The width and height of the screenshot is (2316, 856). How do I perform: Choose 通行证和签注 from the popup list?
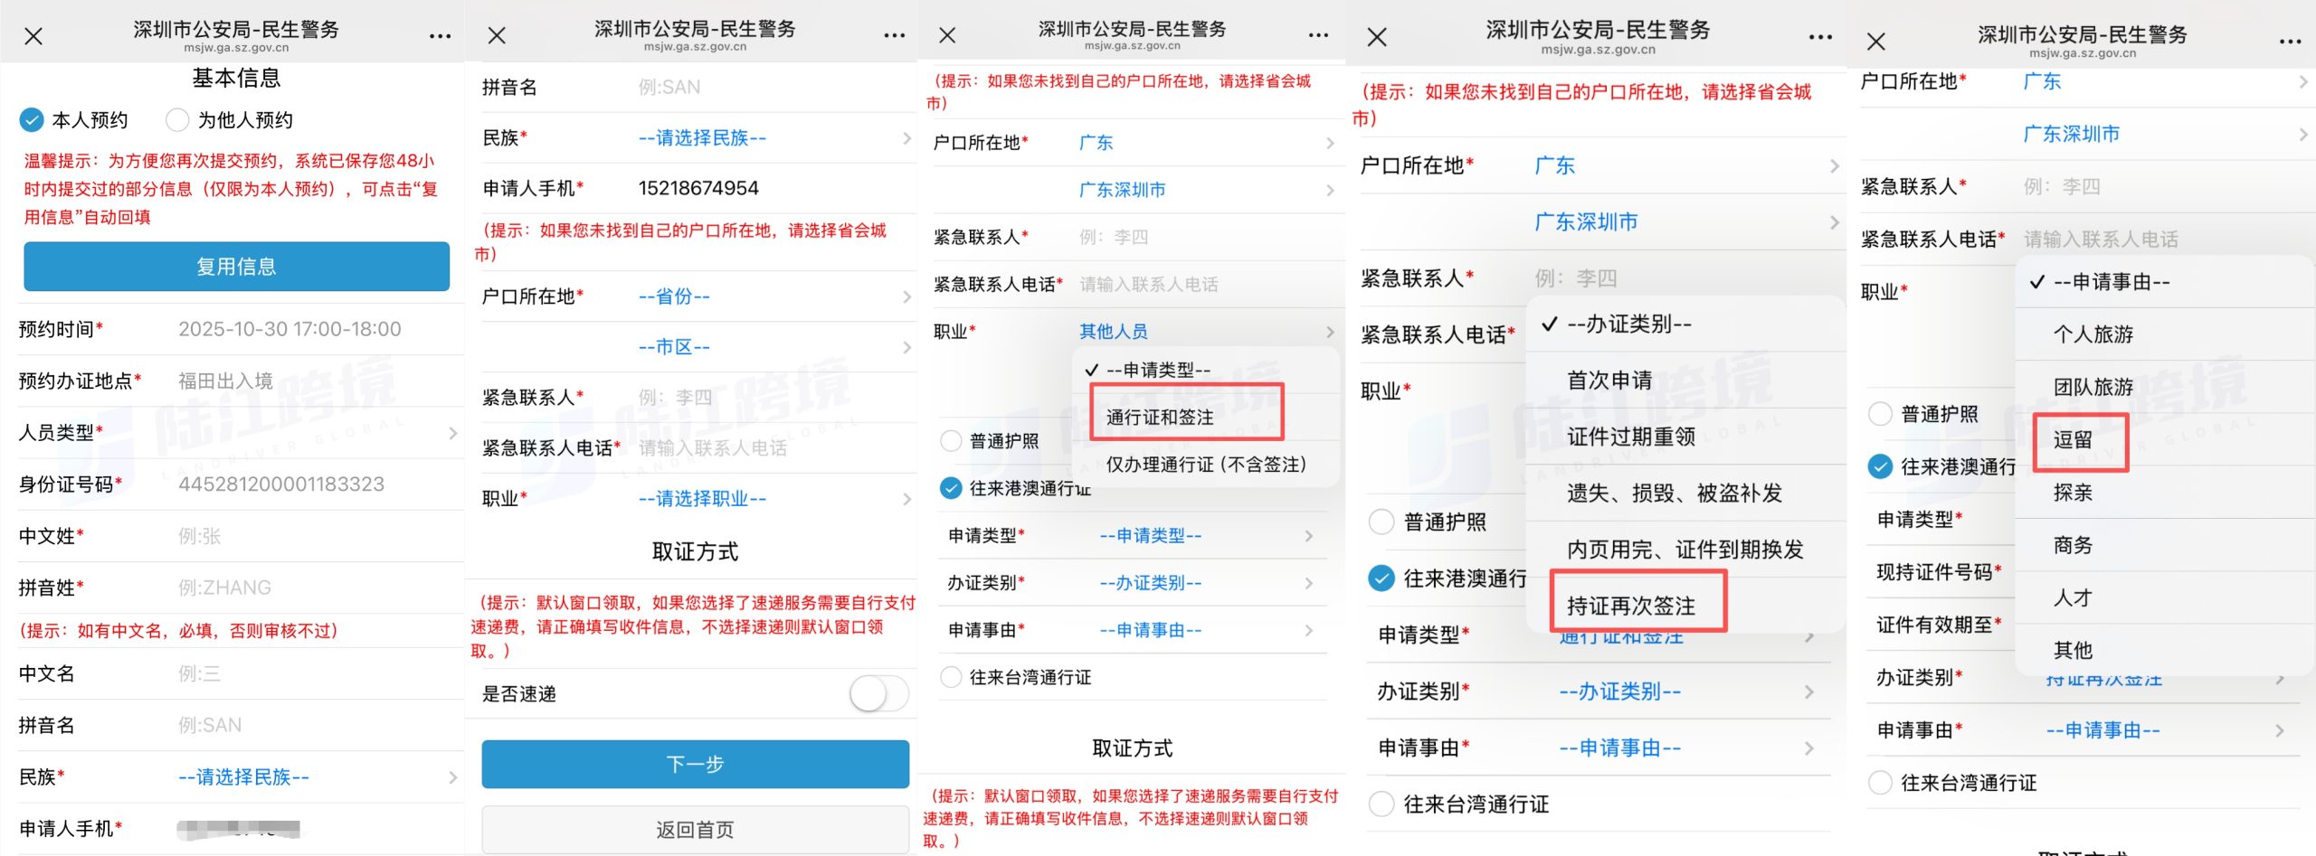[x=1160, y=417]
